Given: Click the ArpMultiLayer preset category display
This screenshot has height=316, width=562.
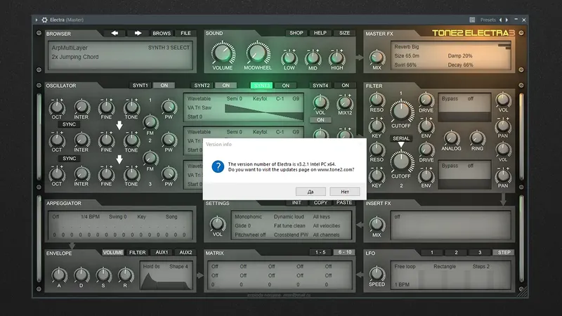Looking at the screenshot, I should point(70,48).
